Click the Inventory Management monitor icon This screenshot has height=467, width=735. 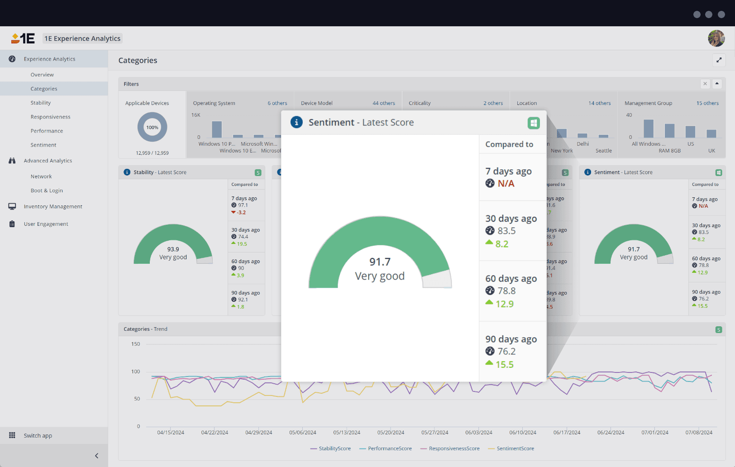pyautogui.click(x=12, y=206)
